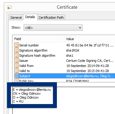Select the Issuer row
Viewport: 115px width, 114px height.
[64, 61]
